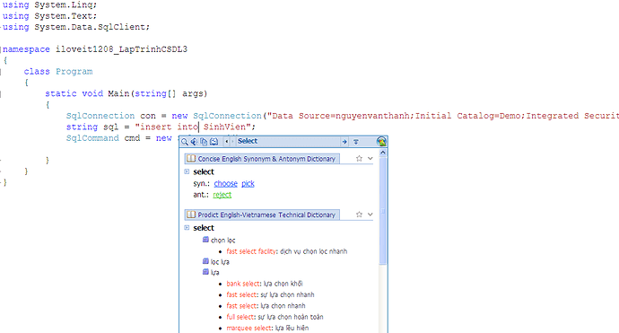This screenshot has height=333, width=619.
Task: Go forward with the right-pointing history arrow
Action: coord(233,142)
